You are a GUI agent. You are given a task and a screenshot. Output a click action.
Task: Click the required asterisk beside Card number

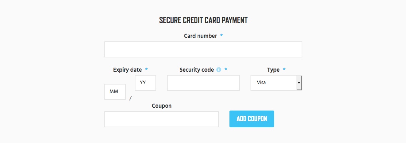coord(221,35)
